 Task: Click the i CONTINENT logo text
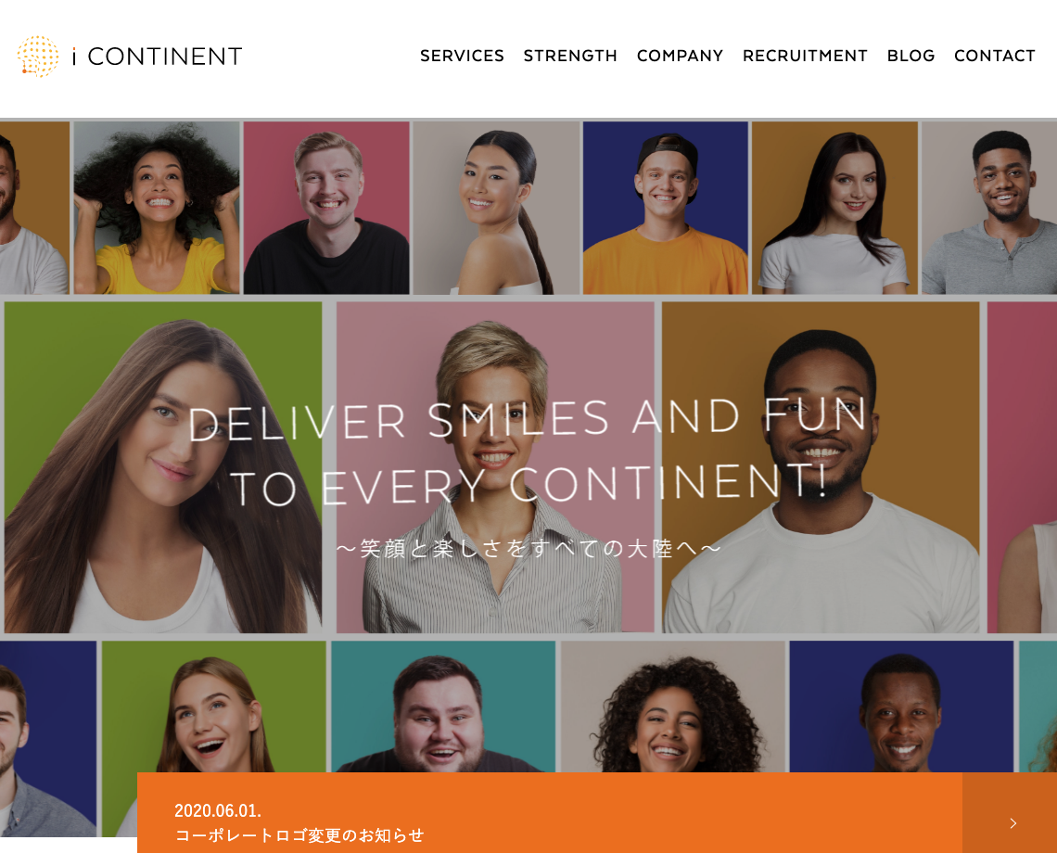click(157, 57)
